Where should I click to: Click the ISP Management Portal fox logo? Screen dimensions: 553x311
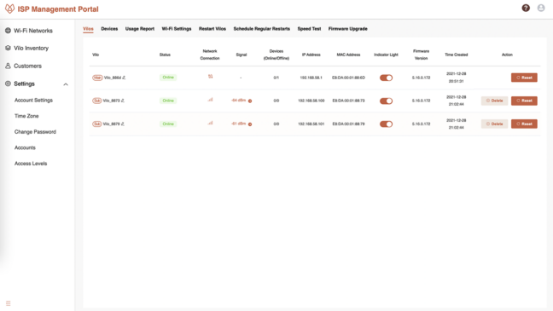click(10, 9)
